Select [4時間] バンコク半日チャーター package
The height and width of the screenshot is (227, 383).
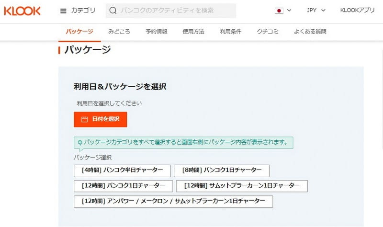click(122, 170)
